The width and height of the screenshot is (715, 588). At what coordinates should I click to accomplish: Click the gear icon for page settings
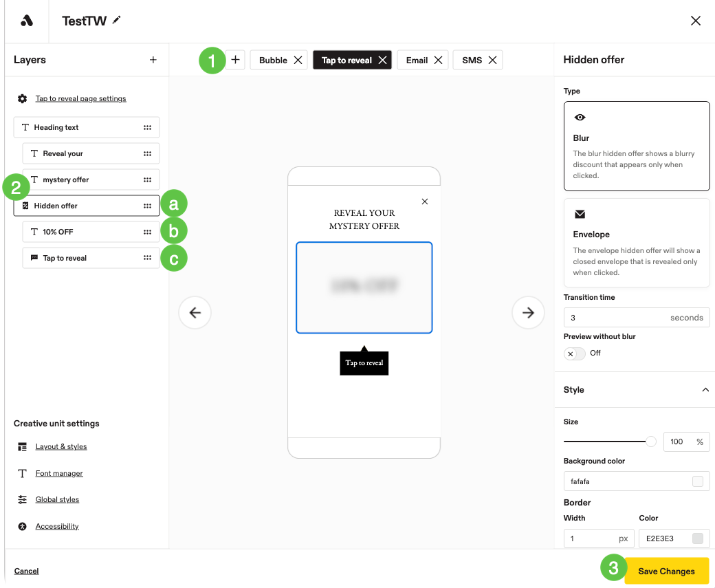point(22,98)
